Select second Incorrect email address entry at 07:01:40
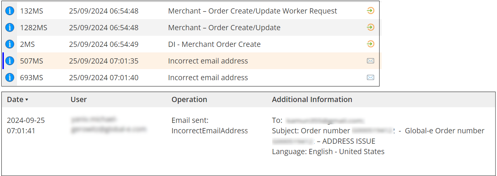The height and width of the screenshot is (176, 497). pyautogui.click(x=208, y=77)
